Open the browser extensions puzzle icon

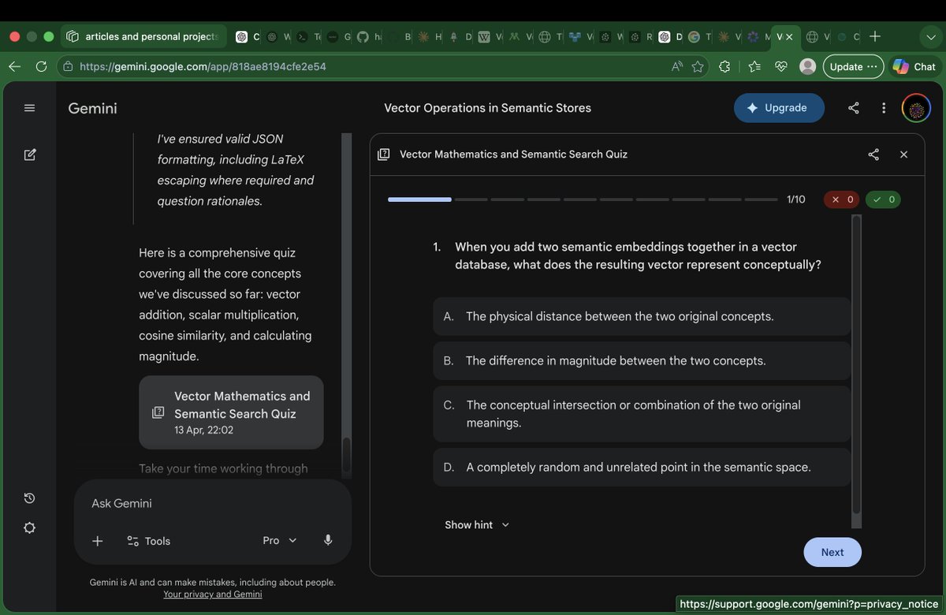coord(724,67)
